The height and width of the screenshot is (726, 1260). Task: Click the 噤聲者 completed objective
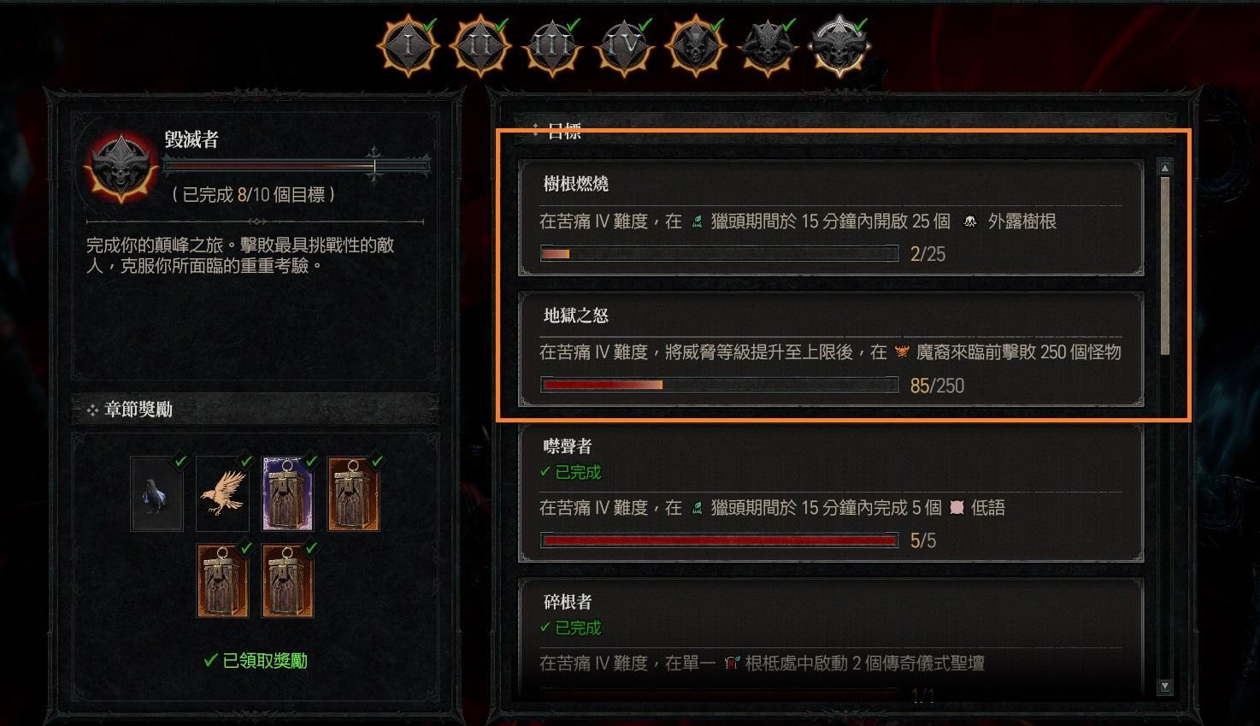[x=831, y=493]
